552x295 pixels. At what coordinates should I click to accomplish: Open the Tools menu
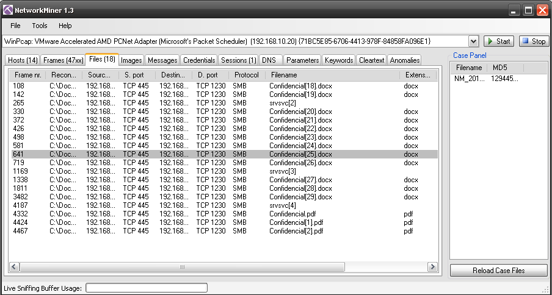(x=40, y=26)
